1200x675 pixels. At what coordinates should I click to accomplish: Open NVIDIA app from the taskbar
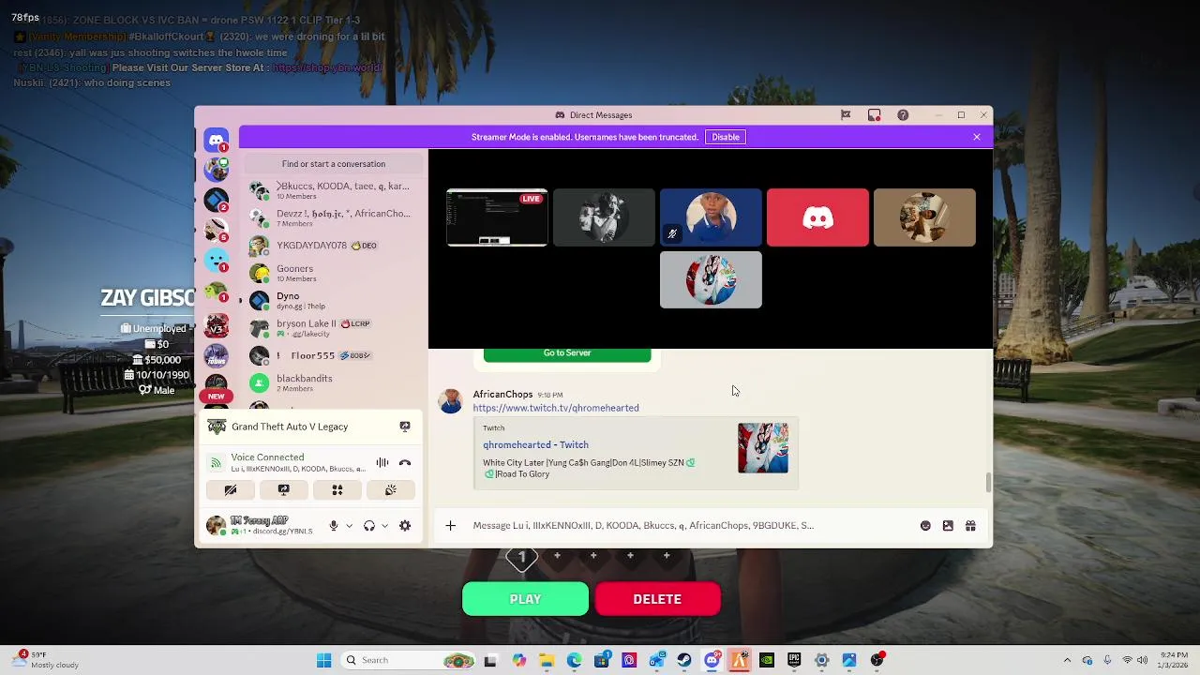[x=767, y=660]
